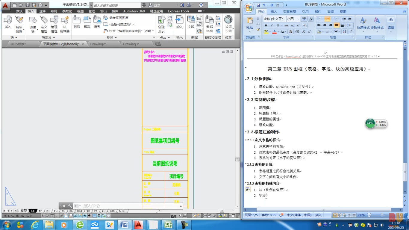Switch to Drawing2 document tab in AutoCAD

[x=99, y=44]
